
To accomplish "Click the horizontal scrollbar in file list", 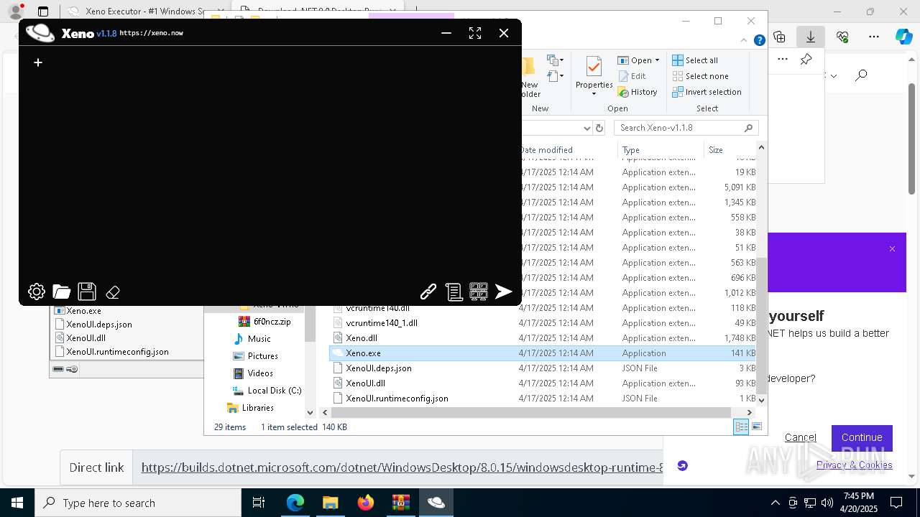I will tap(530, 412).
